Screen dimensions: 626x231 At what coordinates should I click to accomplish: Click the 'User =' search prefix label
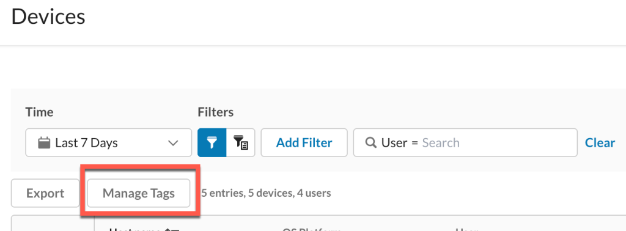coord(399,142)
